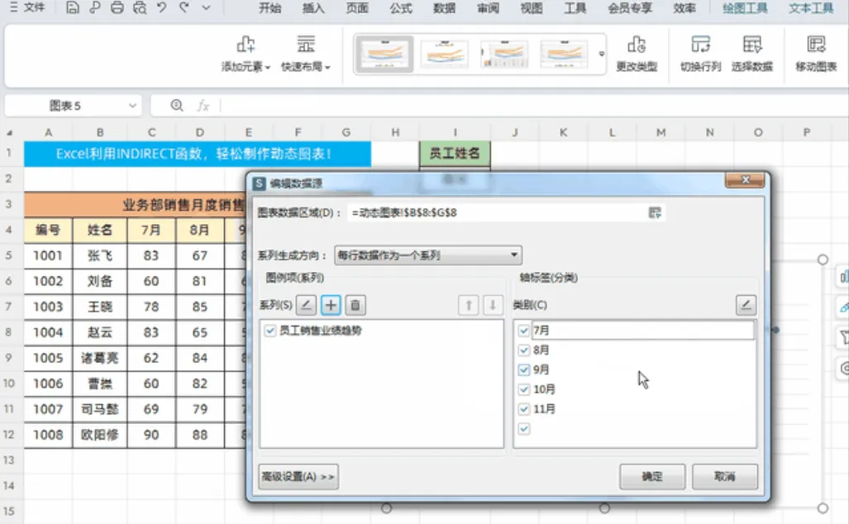Redo the last action
The image size is (849, 524).
point(184,7)
